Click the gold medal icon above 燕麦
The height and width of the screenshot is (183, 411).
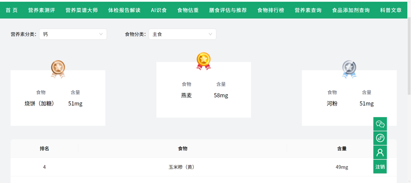coord(203,61)
